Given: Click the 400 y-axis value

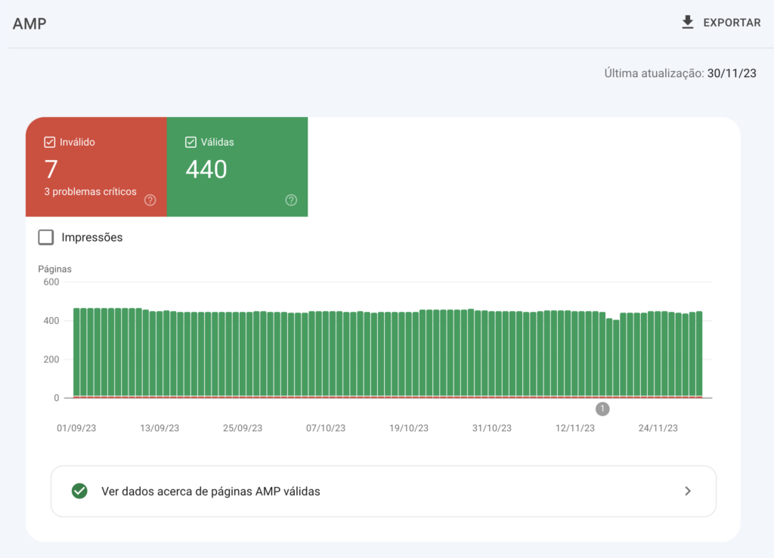Looking at the screenshot, I should (x=51, y=320).
